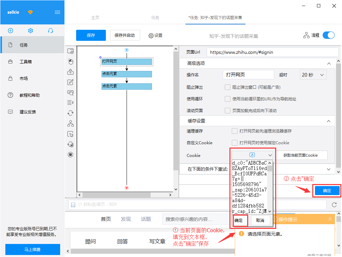Select 任务 in the sidebar
Screen dimensions: 342x257
point(32,45)
